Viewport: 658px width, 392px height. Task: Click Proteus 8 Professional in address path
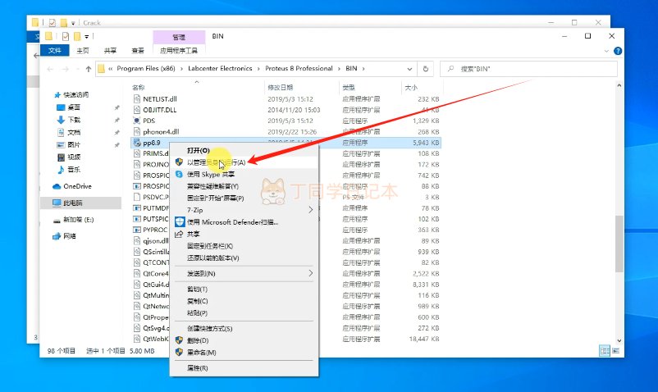pyautogui.click(x=299, y=68)
